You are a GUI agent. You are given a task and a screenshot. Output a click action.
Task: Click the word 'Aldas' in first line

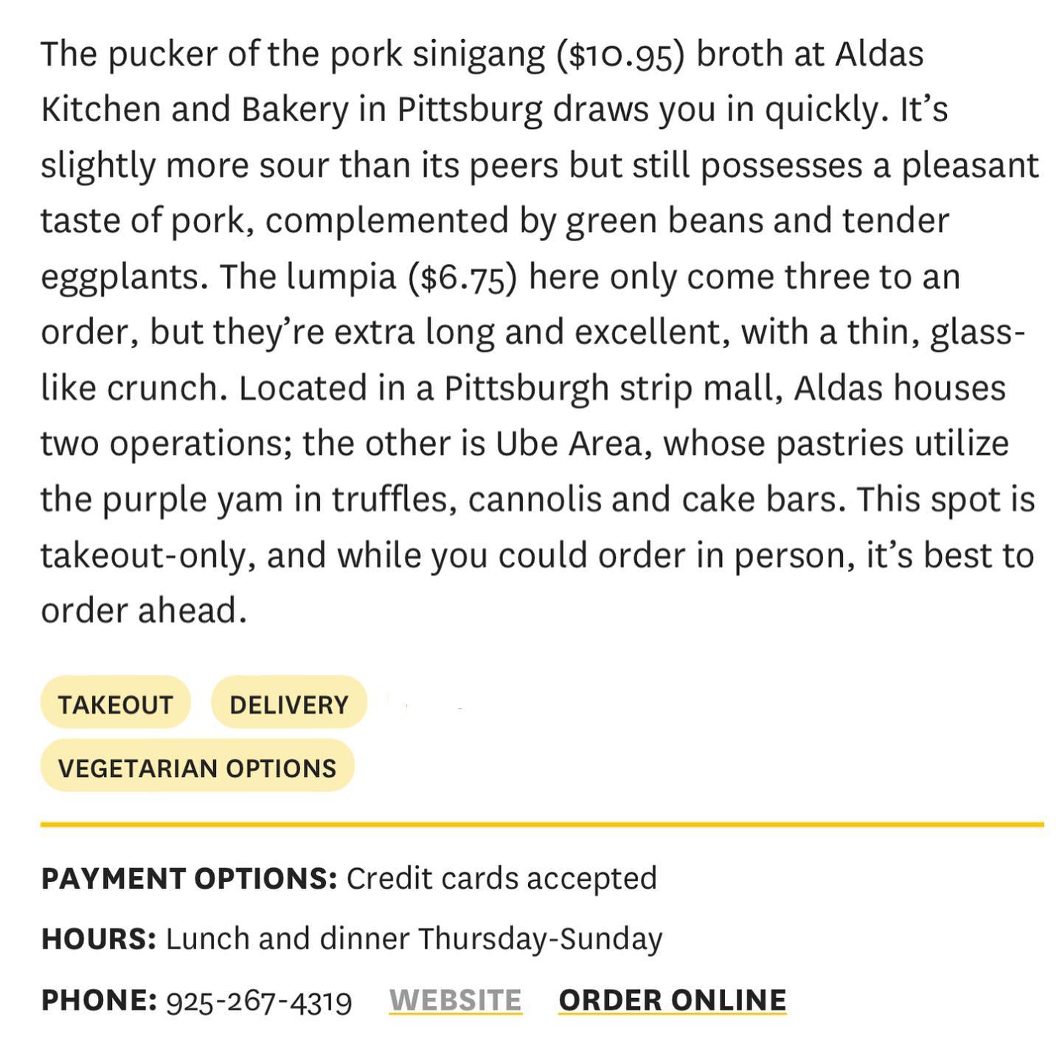[879, 54]
